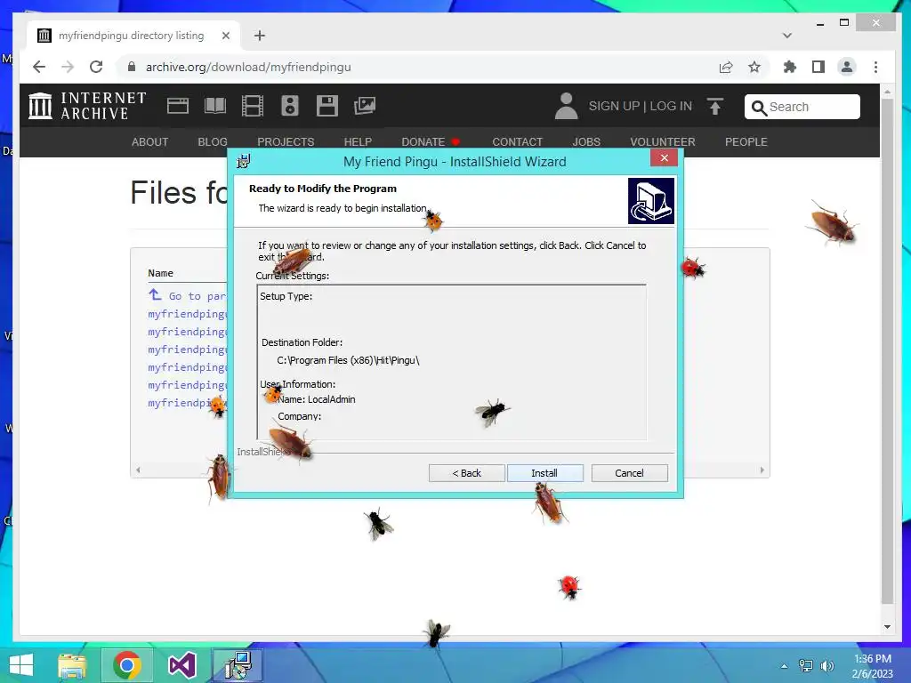The height and width of the screenshot is (683, 911).
Task: Open a new Chrome tab
Action: [260, 36]
